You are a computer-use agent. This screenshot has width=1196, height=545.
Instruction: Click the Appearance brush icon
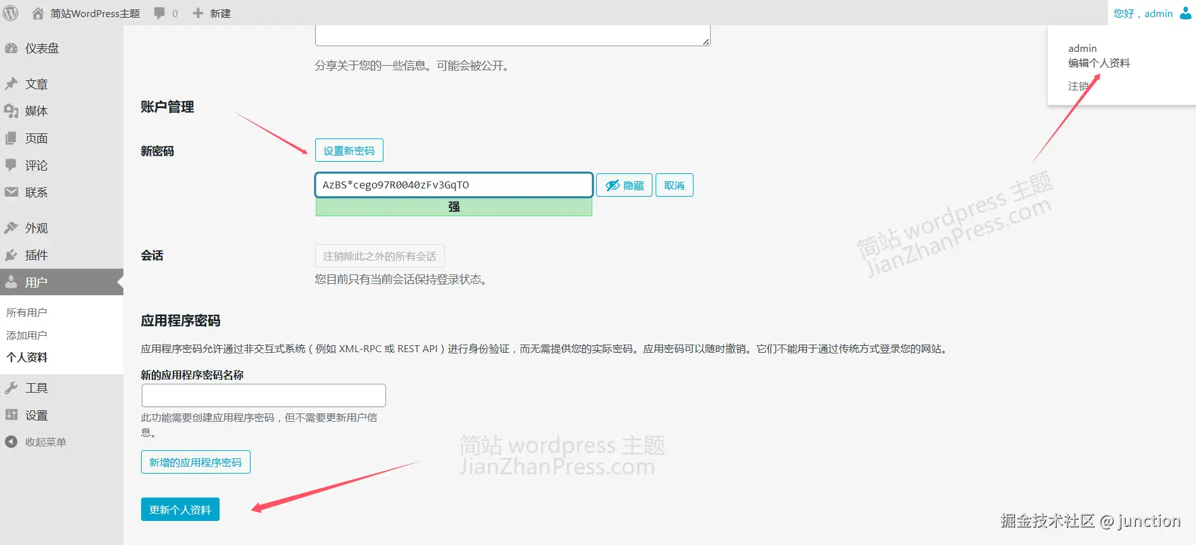[x=11, y=228]
